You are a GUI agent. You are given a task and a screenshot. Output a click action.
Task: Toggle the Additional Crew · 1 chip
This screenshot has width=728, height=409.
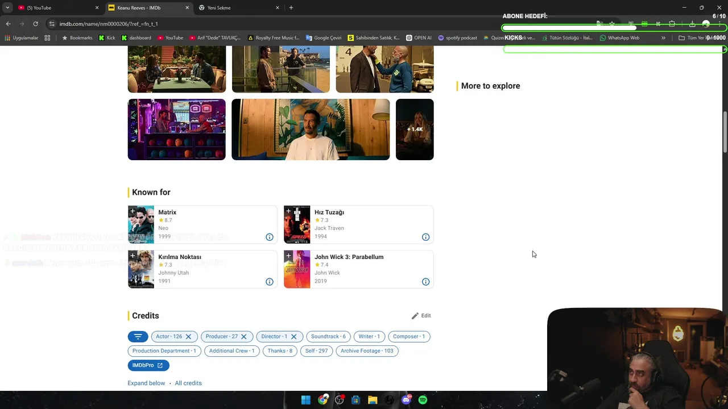[231, 351]
